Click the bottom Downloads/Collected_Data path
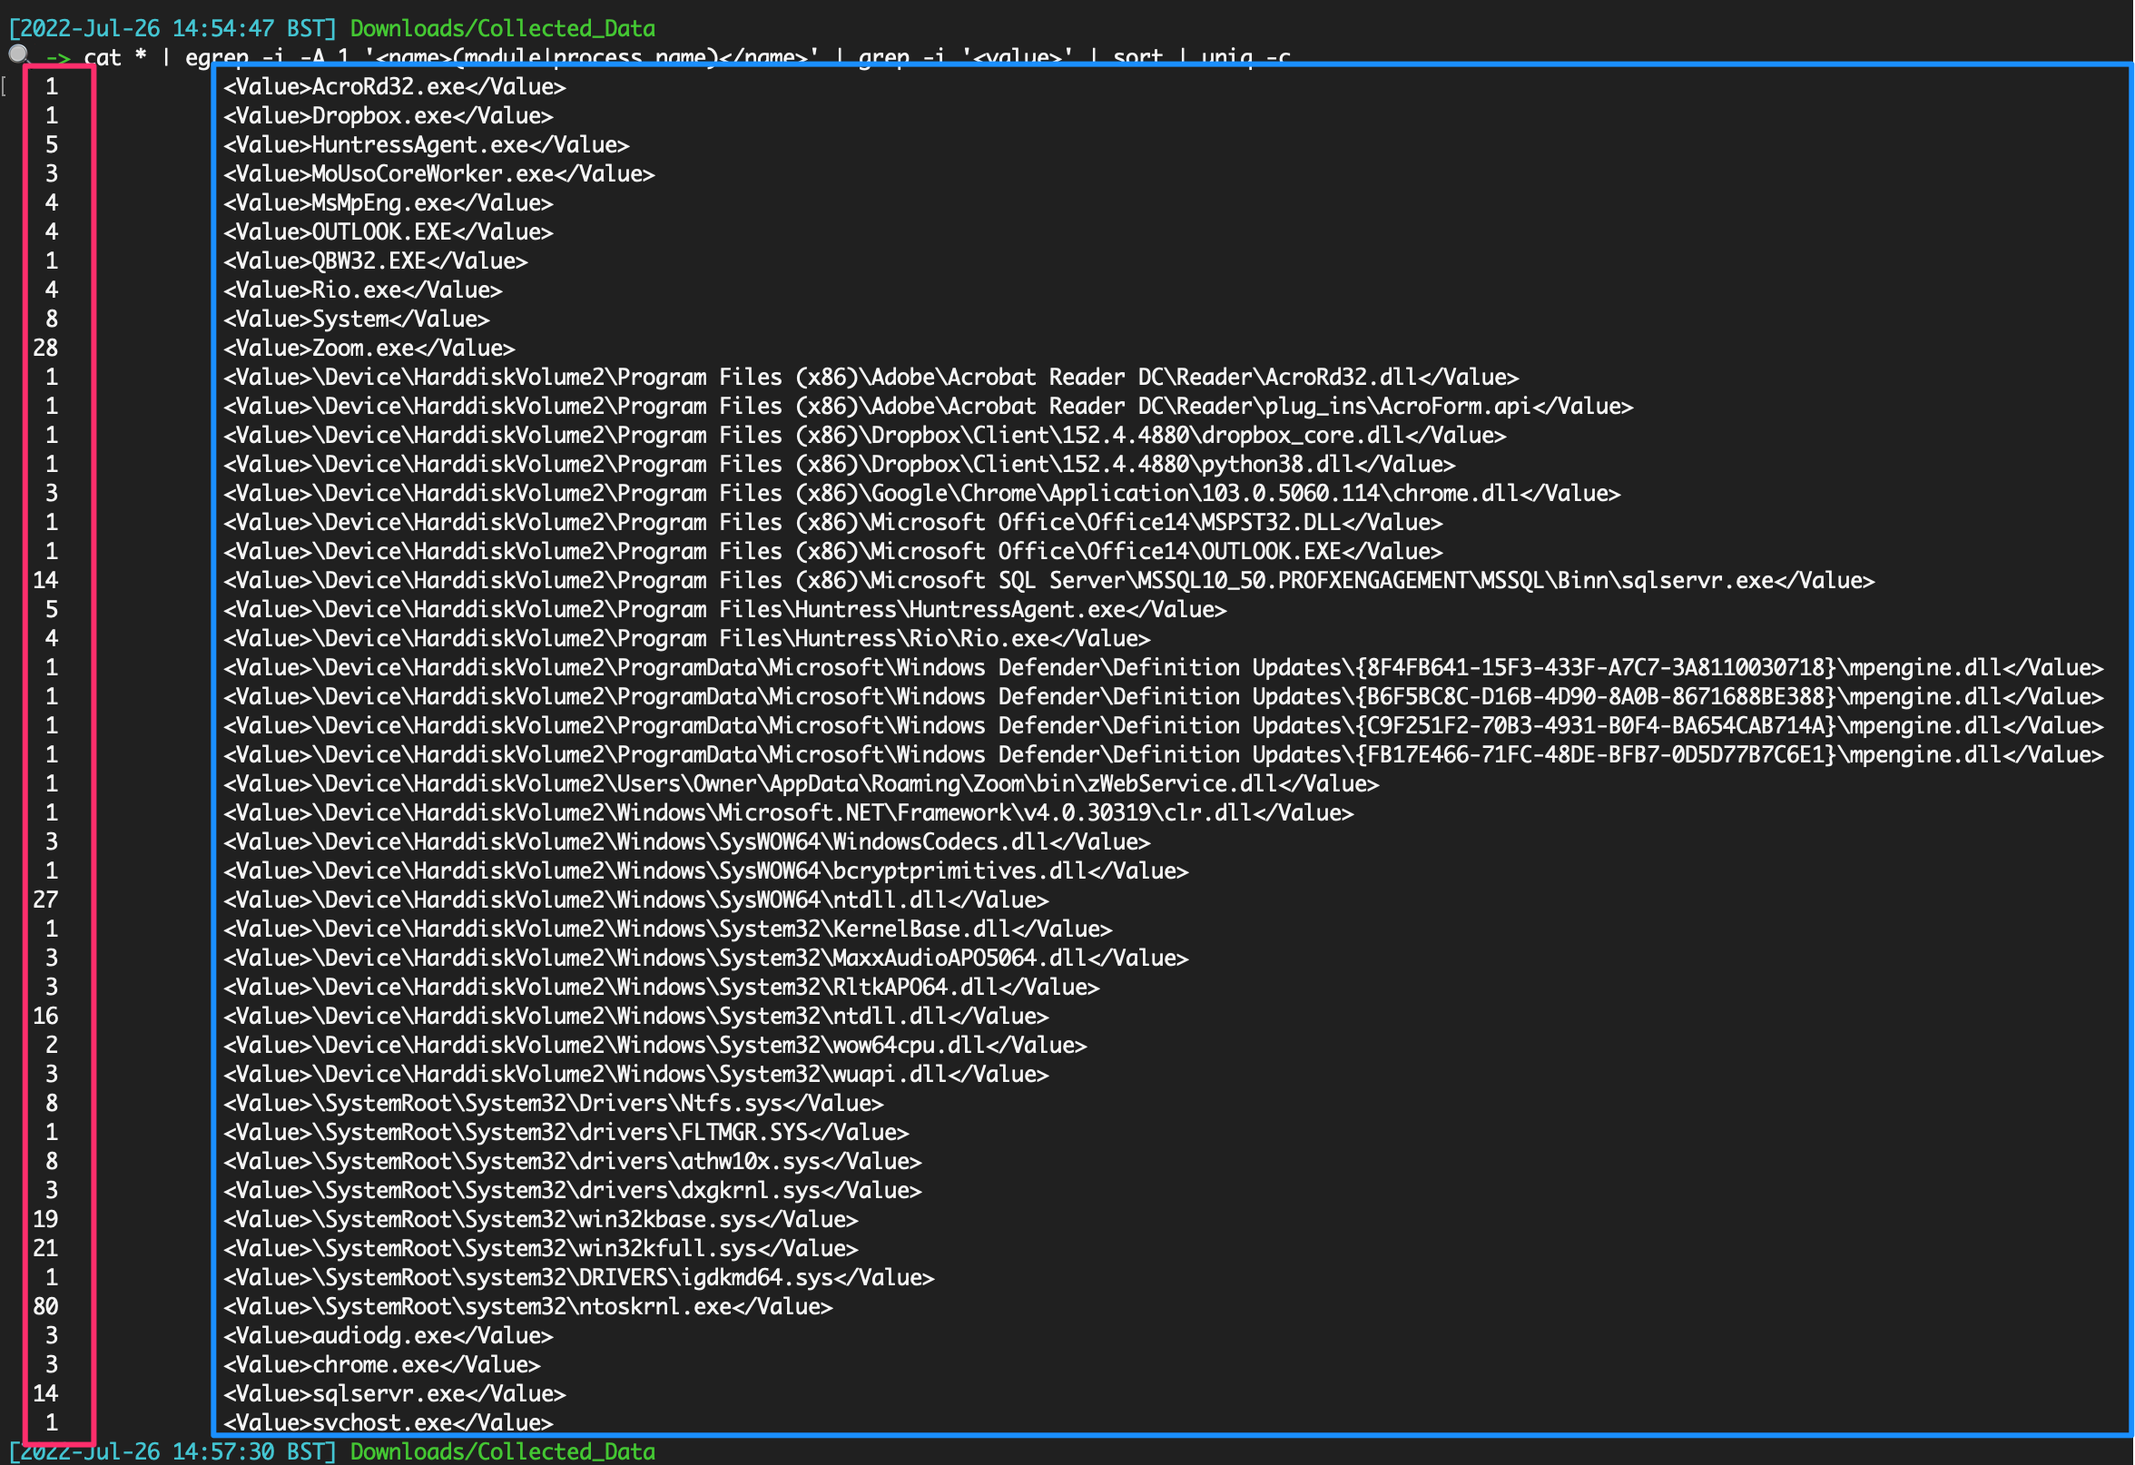 [503, 1452]
